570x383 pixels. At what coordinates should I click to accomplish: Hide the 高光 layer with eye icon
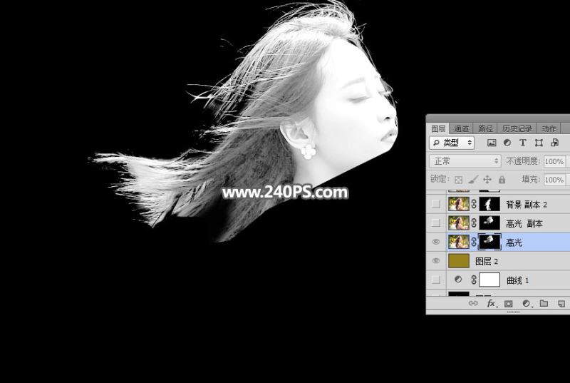[x=435, y=242]
